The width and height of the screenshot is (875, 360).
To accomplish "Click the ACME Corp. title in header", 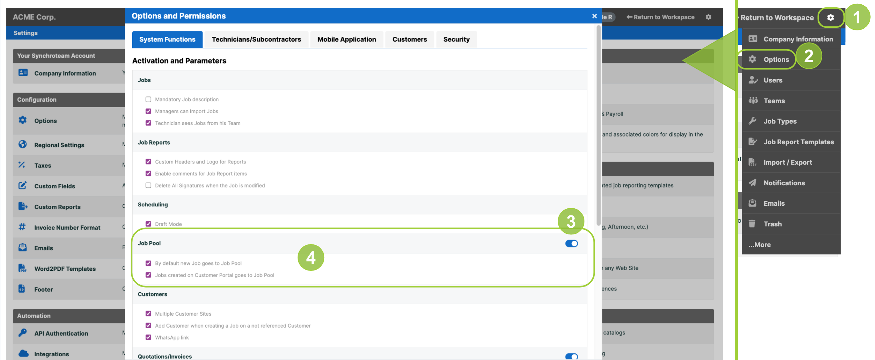I will pos(34,17).
